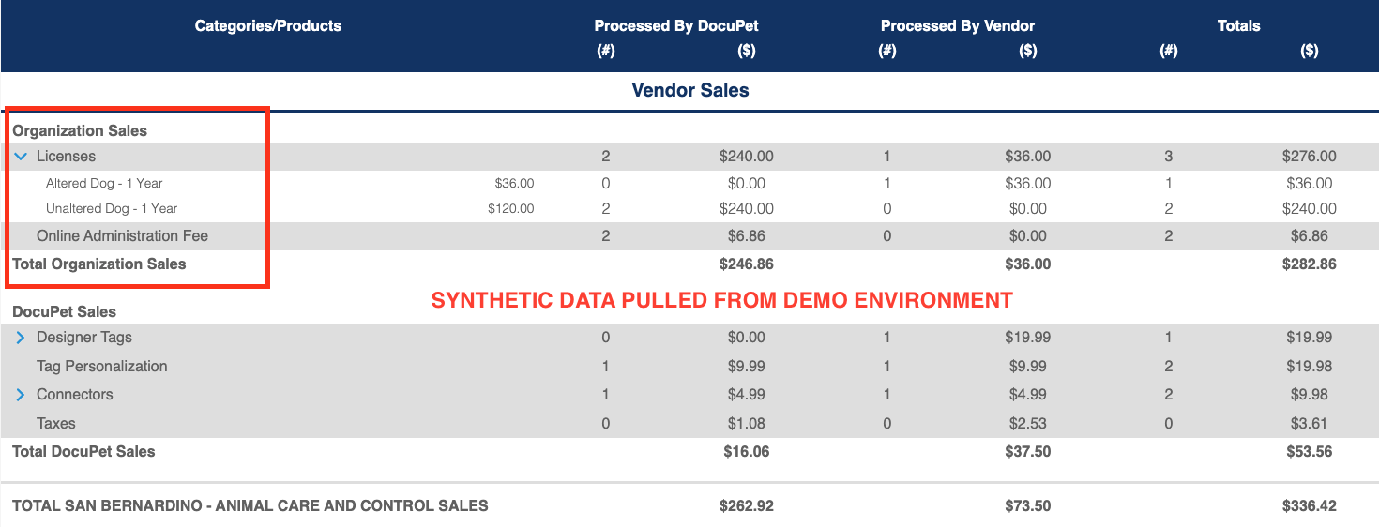
Task: Select the DocuPet Sales heading
Action: [x=64, y=312]
